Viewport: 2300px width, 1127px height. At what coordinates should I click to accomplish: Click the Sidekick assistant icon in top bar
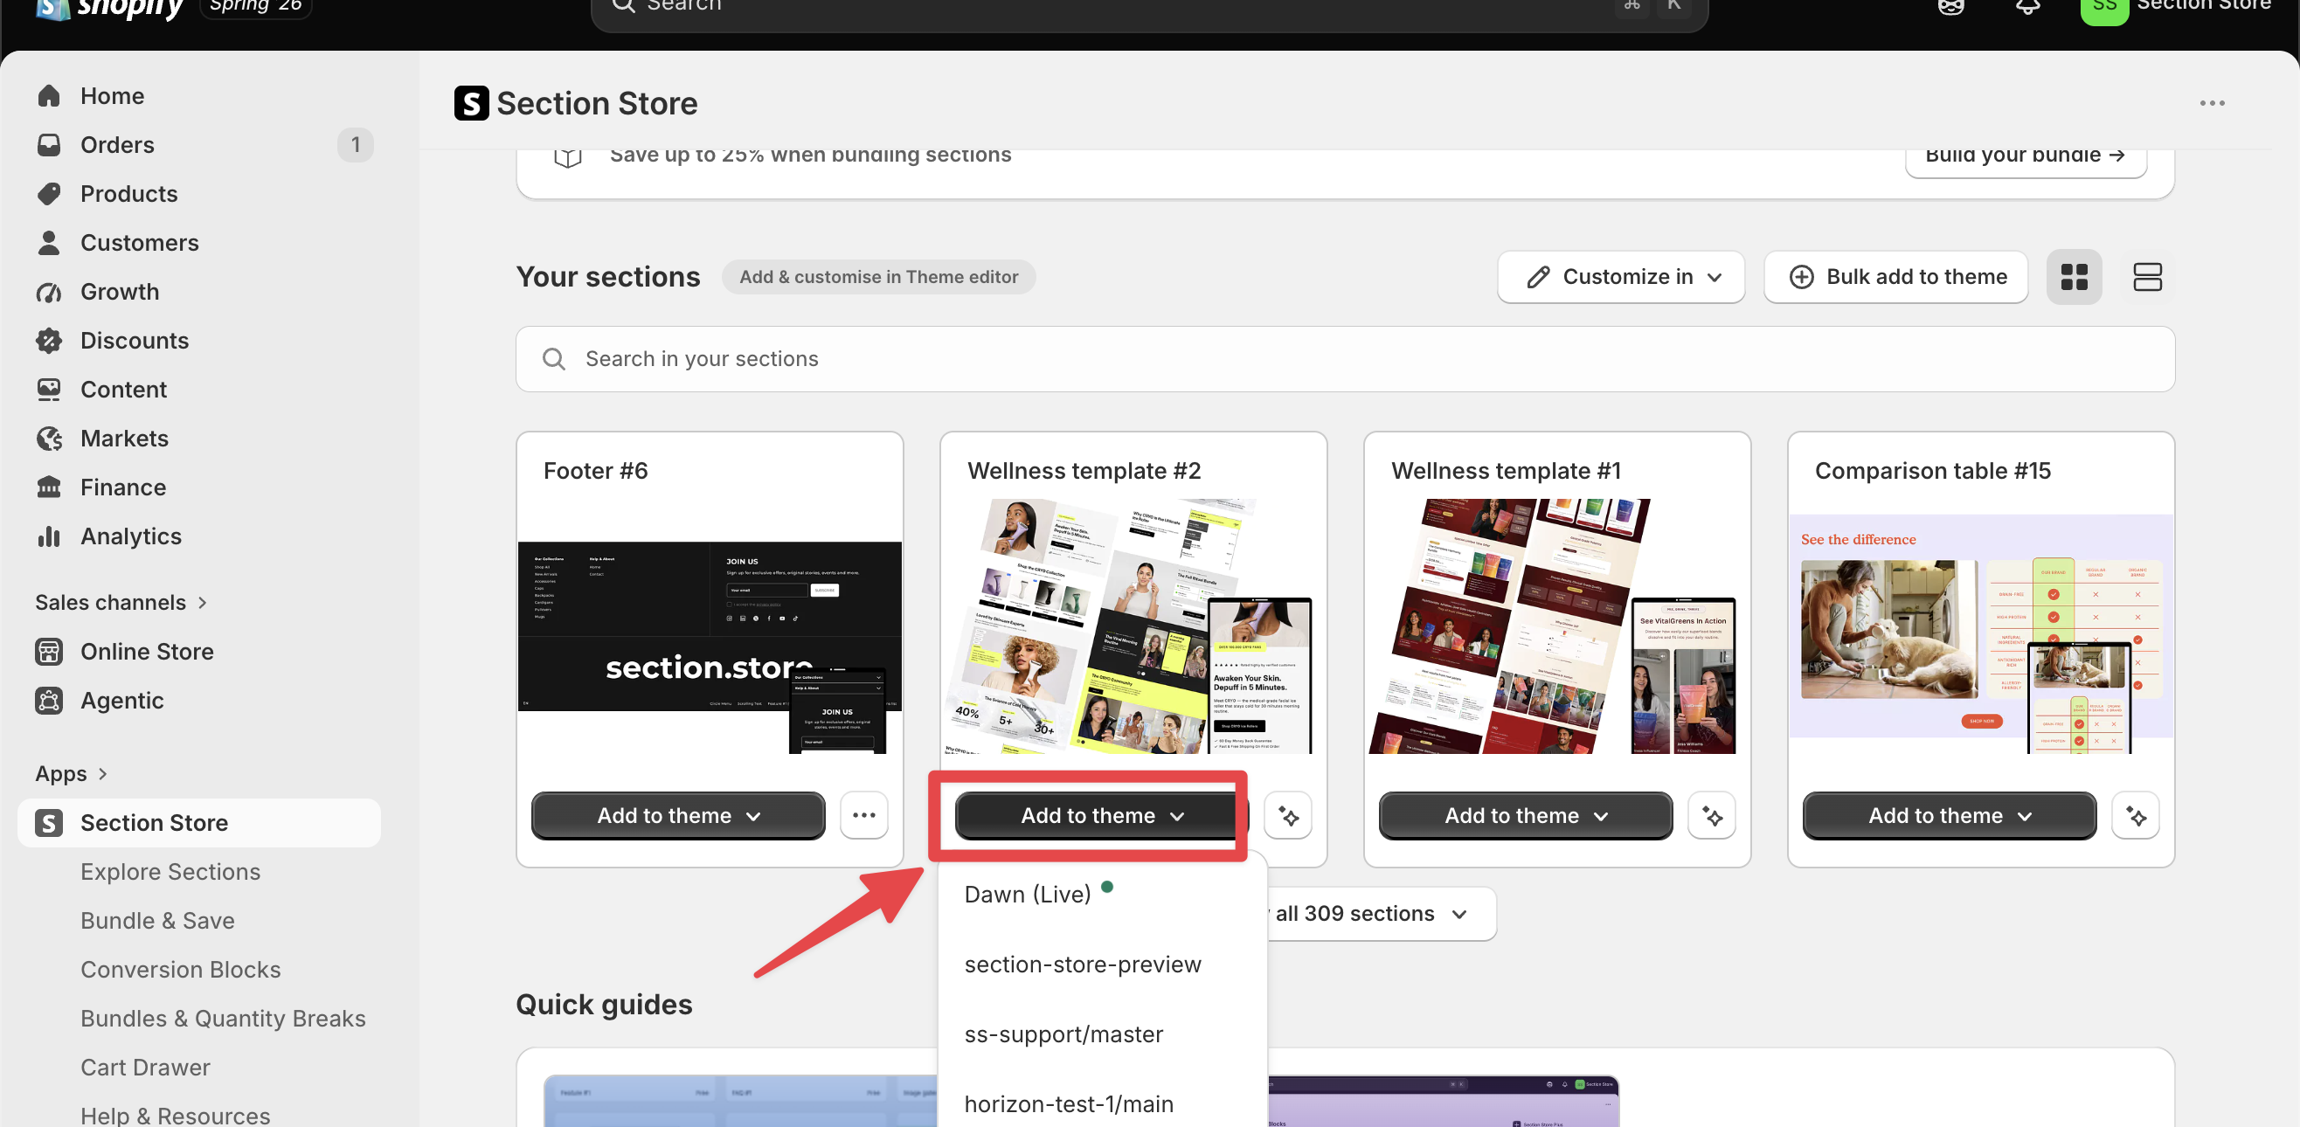[1952, 6]
